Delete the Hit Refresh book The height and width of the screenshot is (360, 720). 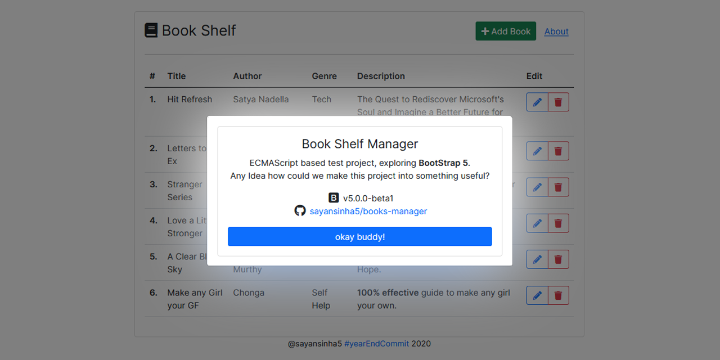click(x=558, y=102)
